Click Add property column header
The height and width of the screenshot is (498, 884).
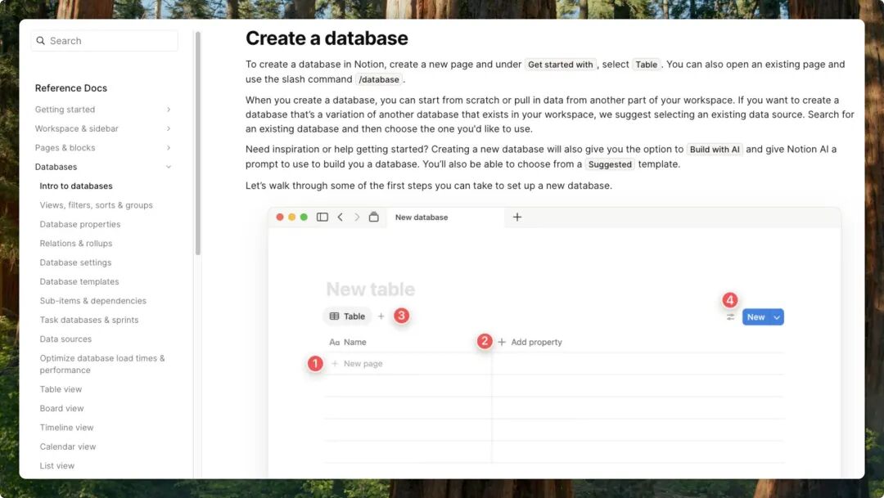[x=530, y=342]
